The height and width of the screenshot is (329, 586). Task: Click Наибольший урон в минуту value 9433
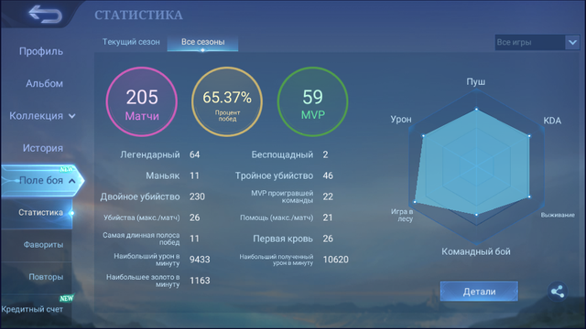[x=200, y=260]
